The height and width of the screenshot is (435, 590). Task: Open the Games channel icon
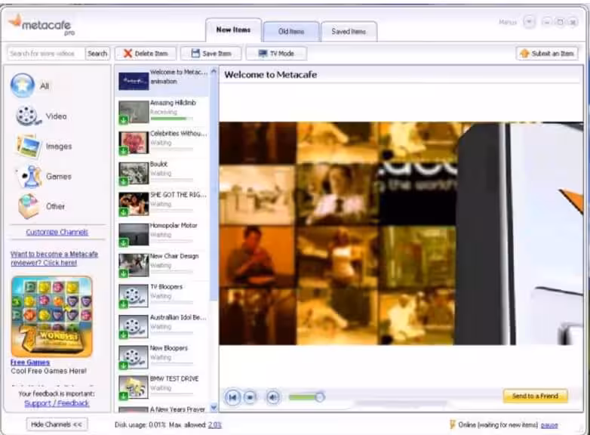29,176
